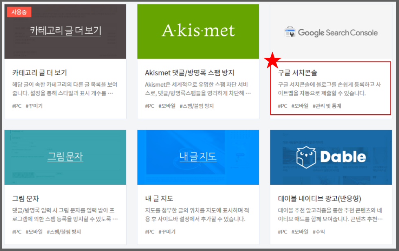Click the #PC tag under 내 글 지도
Viewport: 399px width, 251px height.
150,231
